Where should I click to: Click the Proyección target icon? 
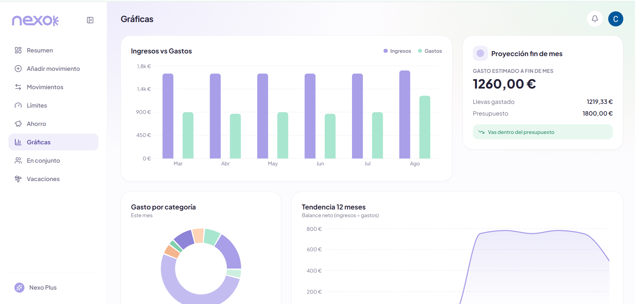click(x=480, y=53)
